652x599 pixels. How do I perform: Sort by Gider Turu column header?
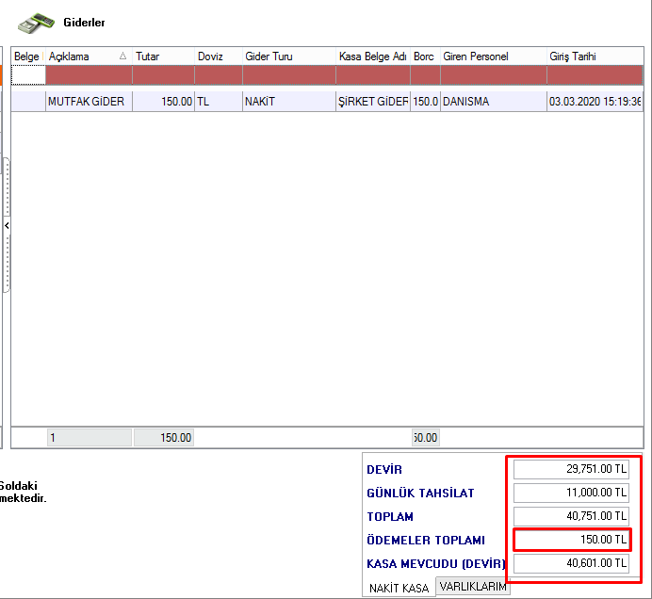(287, 57)
